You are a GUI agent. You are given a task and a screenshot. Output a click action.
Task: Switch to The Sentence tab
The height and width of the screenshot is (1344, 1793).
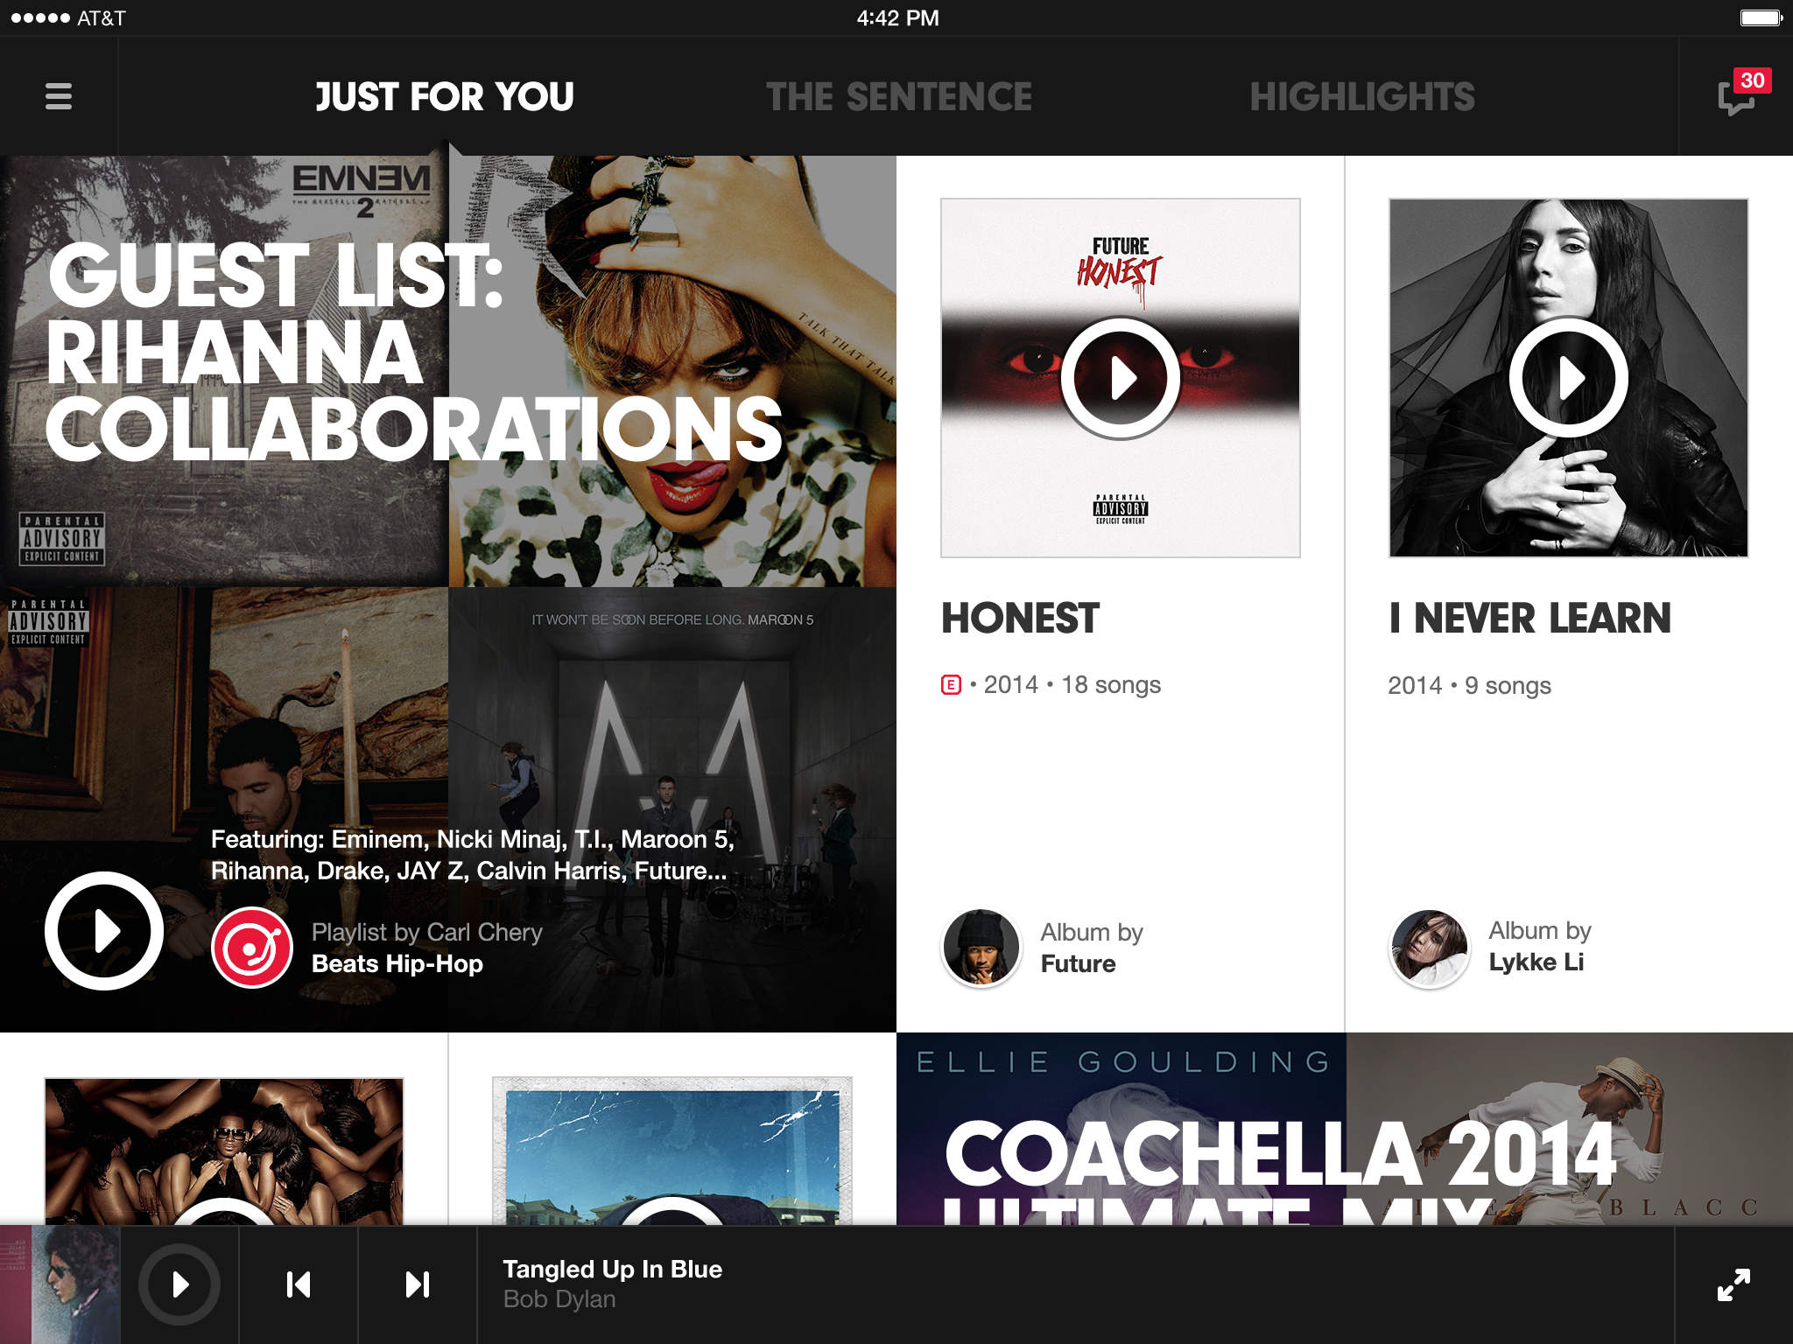[x=898, y=96]
